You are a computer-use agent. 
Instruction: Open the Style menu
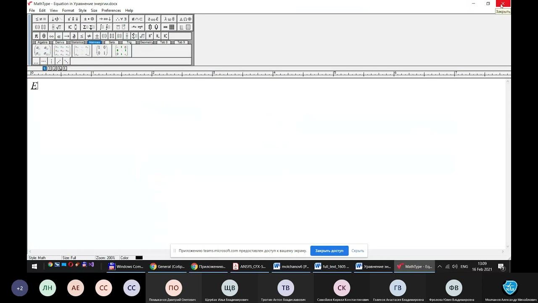pyautogui.click(x=82, y=11)
